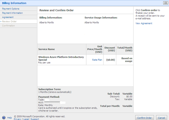Select the Billing Information name Alberto Morillo
The height and width of the screenshot is (120, 169).
click(x=47, y=23)
